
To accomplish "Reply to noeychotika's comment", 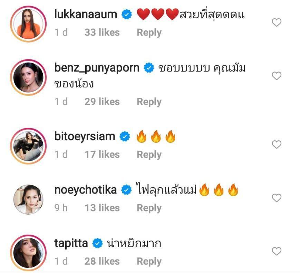I will (x=149, y=208).
